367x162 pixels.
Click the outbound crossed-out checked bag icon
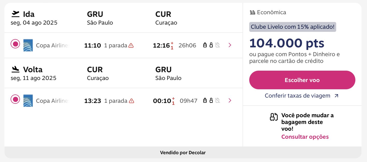pyautogui.click(x=218, y=45)
